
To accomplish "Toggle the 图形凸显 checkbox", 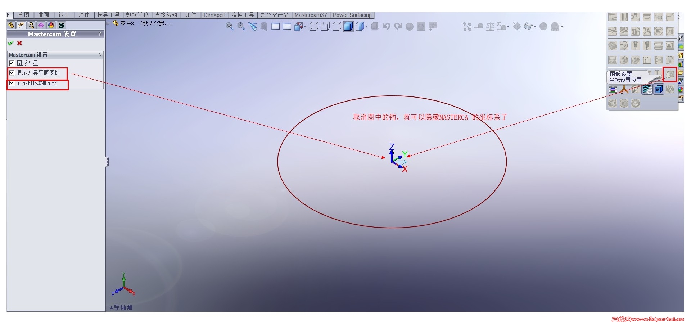I will (x=12, y=62).
